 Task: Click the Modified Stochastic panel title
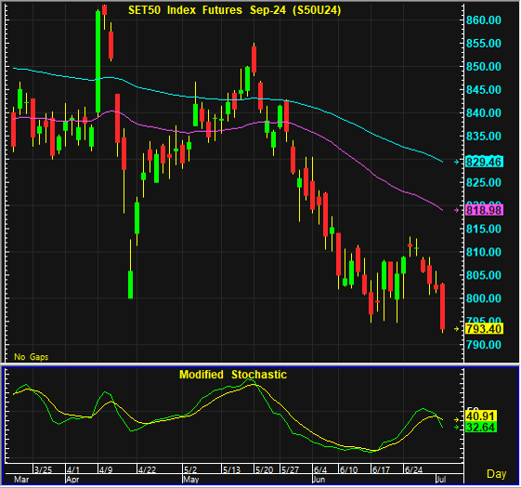pyautogui.click(x=233, y=375)
